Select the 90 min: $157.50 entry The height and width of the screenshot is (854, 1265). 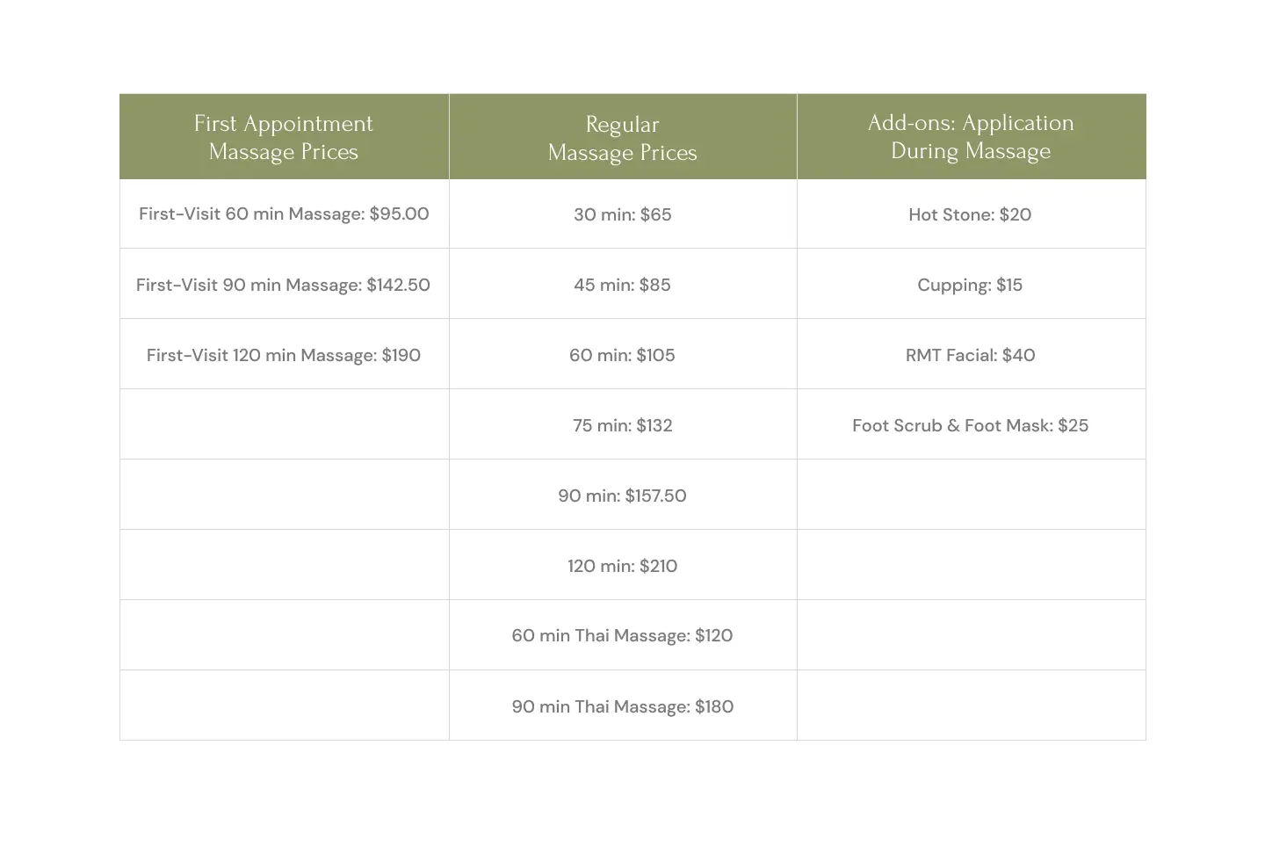point(622,496)
